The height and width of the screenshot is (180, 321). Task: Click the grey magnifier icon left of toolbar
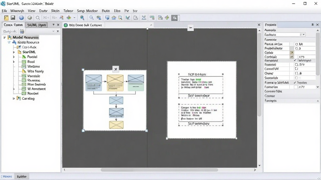(38, 18)
